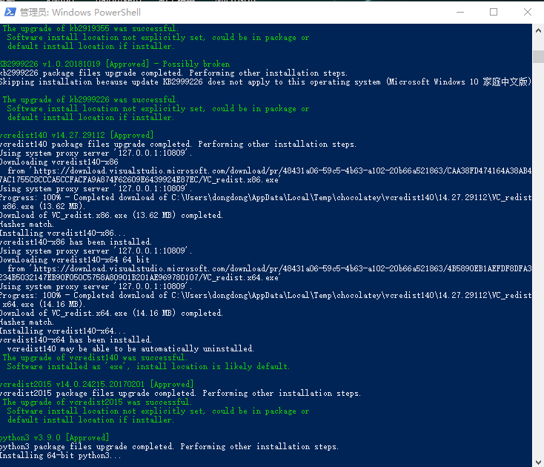Click 'Downloading vcredist140-x86' line

pos(59,162)
